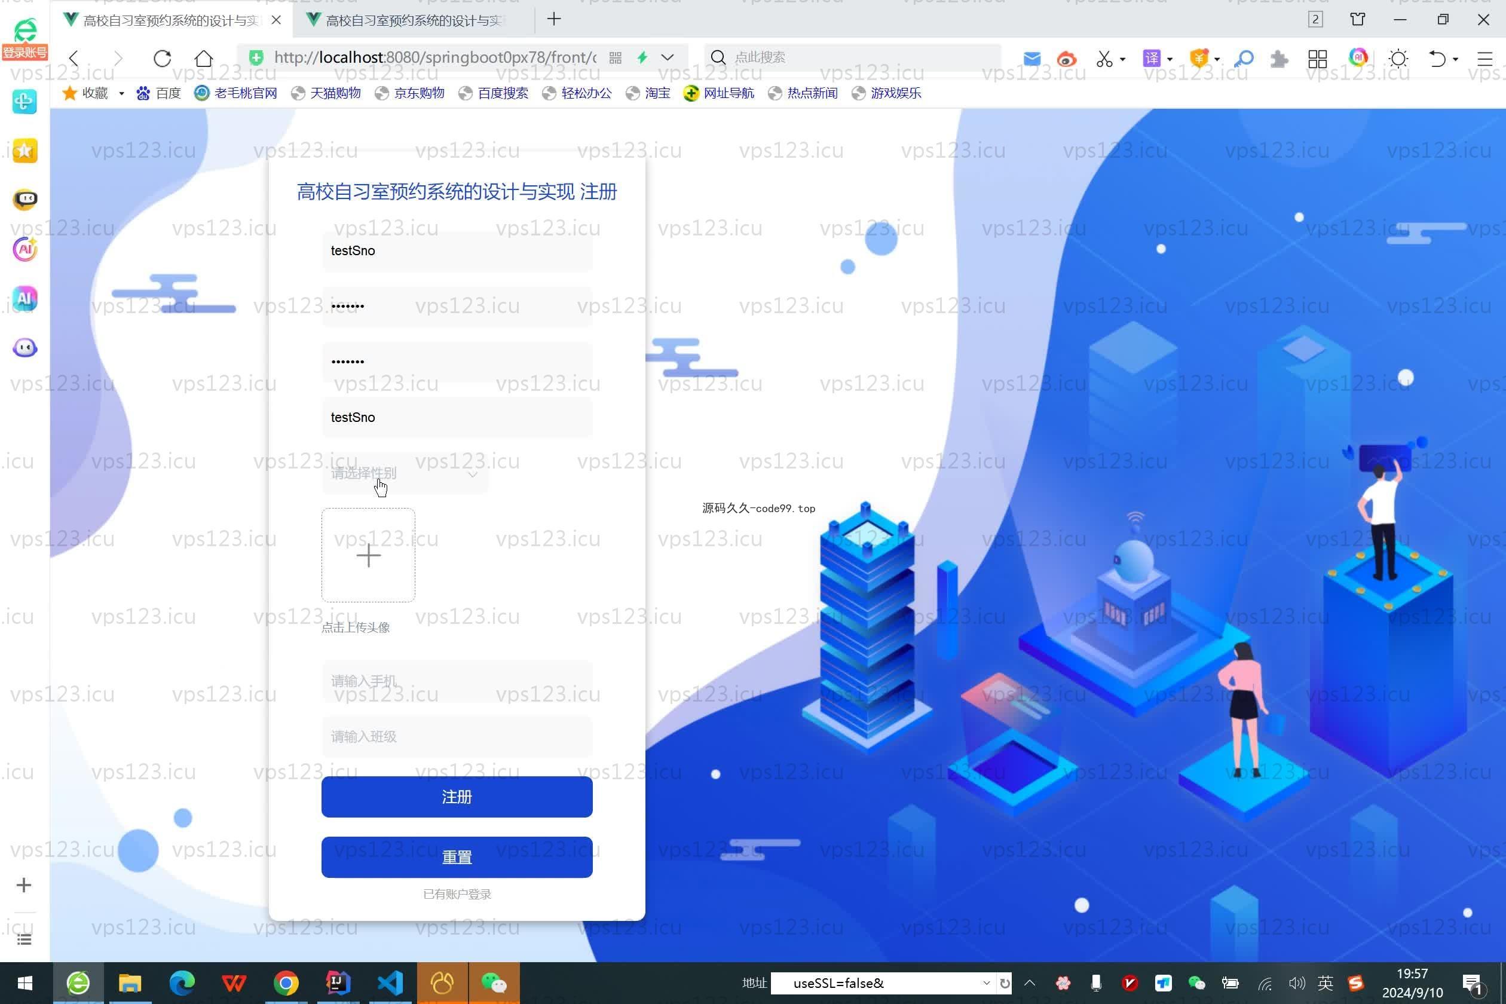This screenshot has width=1506, height=1004.
Task: Open the 淘宝 bookmark
Action: click(x=648, y=93)
